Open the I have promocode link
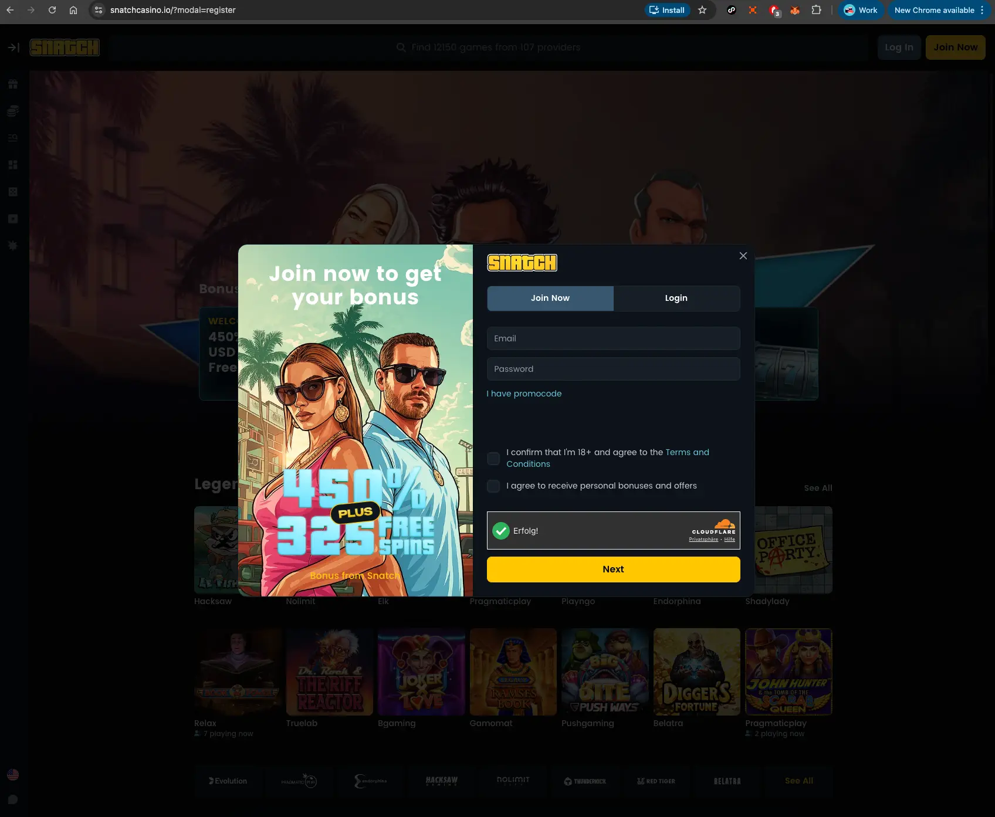The image size is (995, 817). click(524, 394)
